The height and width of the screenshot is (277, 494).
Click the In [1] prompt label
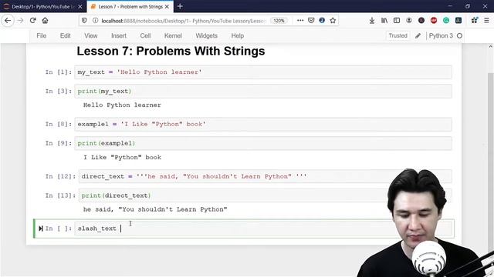(59, 72)
